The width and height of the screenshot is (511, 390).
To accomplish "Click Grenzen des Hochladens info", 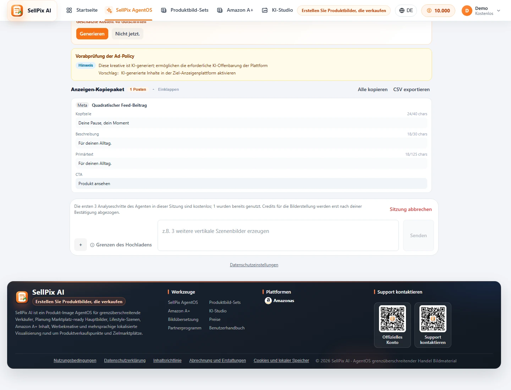I will click(121, 245).
